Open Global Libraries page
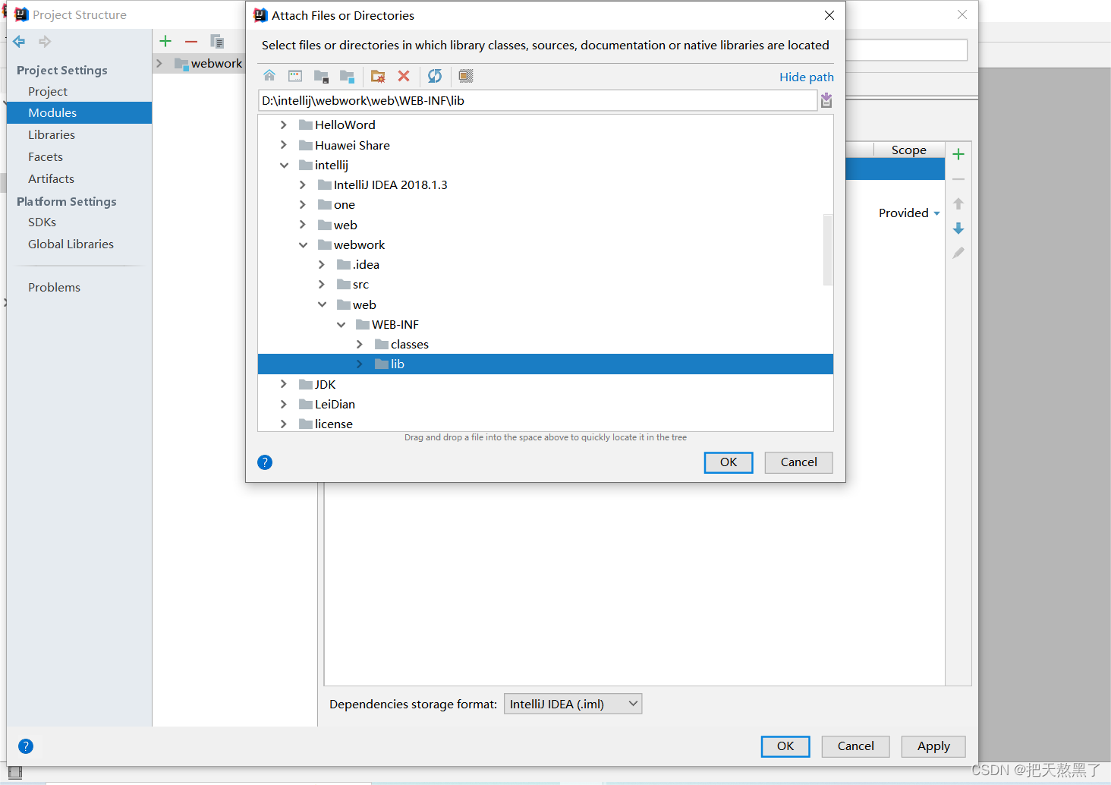This screenshot has width=1111, height=785. [x=71, y=244]
